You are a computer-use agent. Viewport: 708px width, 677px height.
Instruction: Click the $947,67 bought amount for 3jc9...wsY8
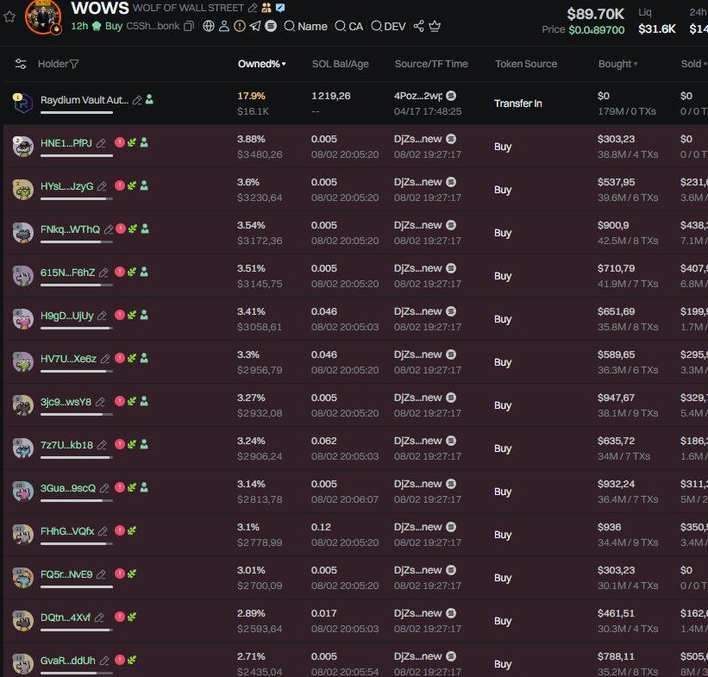[617, 398]
